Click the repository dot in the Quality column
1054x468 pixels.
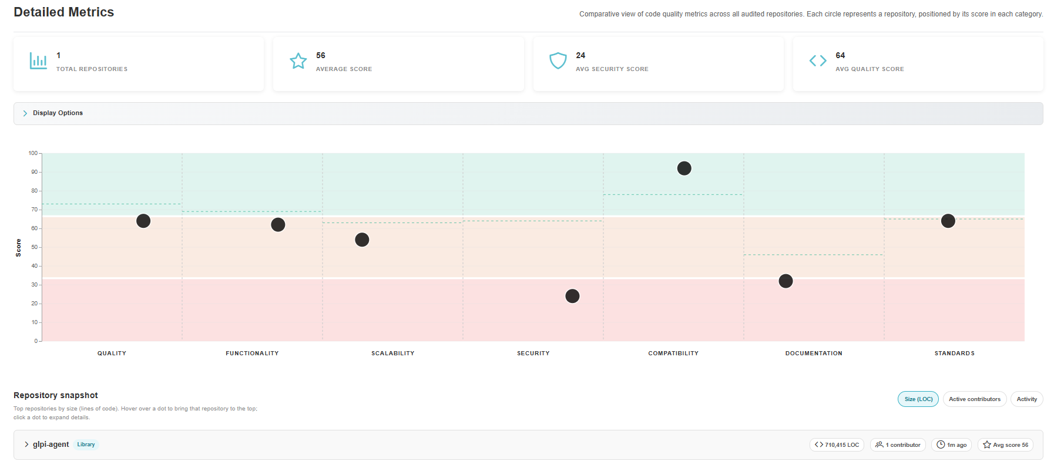pos(143,221)
